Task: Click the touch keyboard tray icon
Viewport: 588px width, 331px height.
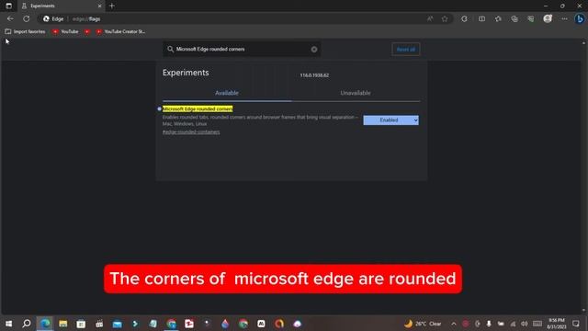Action: (x=537, y=324)
